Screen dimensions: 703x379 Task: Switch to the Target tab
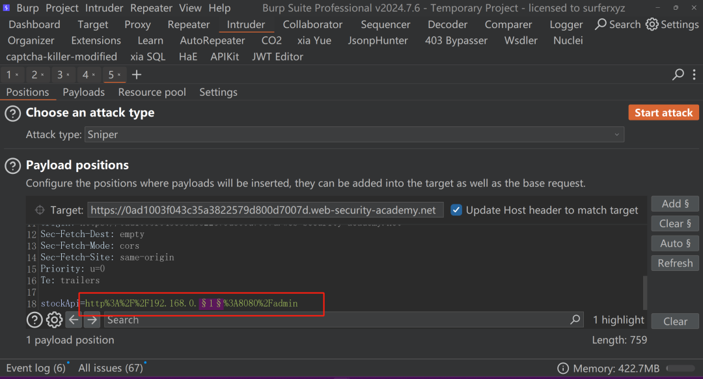point(93,25)
